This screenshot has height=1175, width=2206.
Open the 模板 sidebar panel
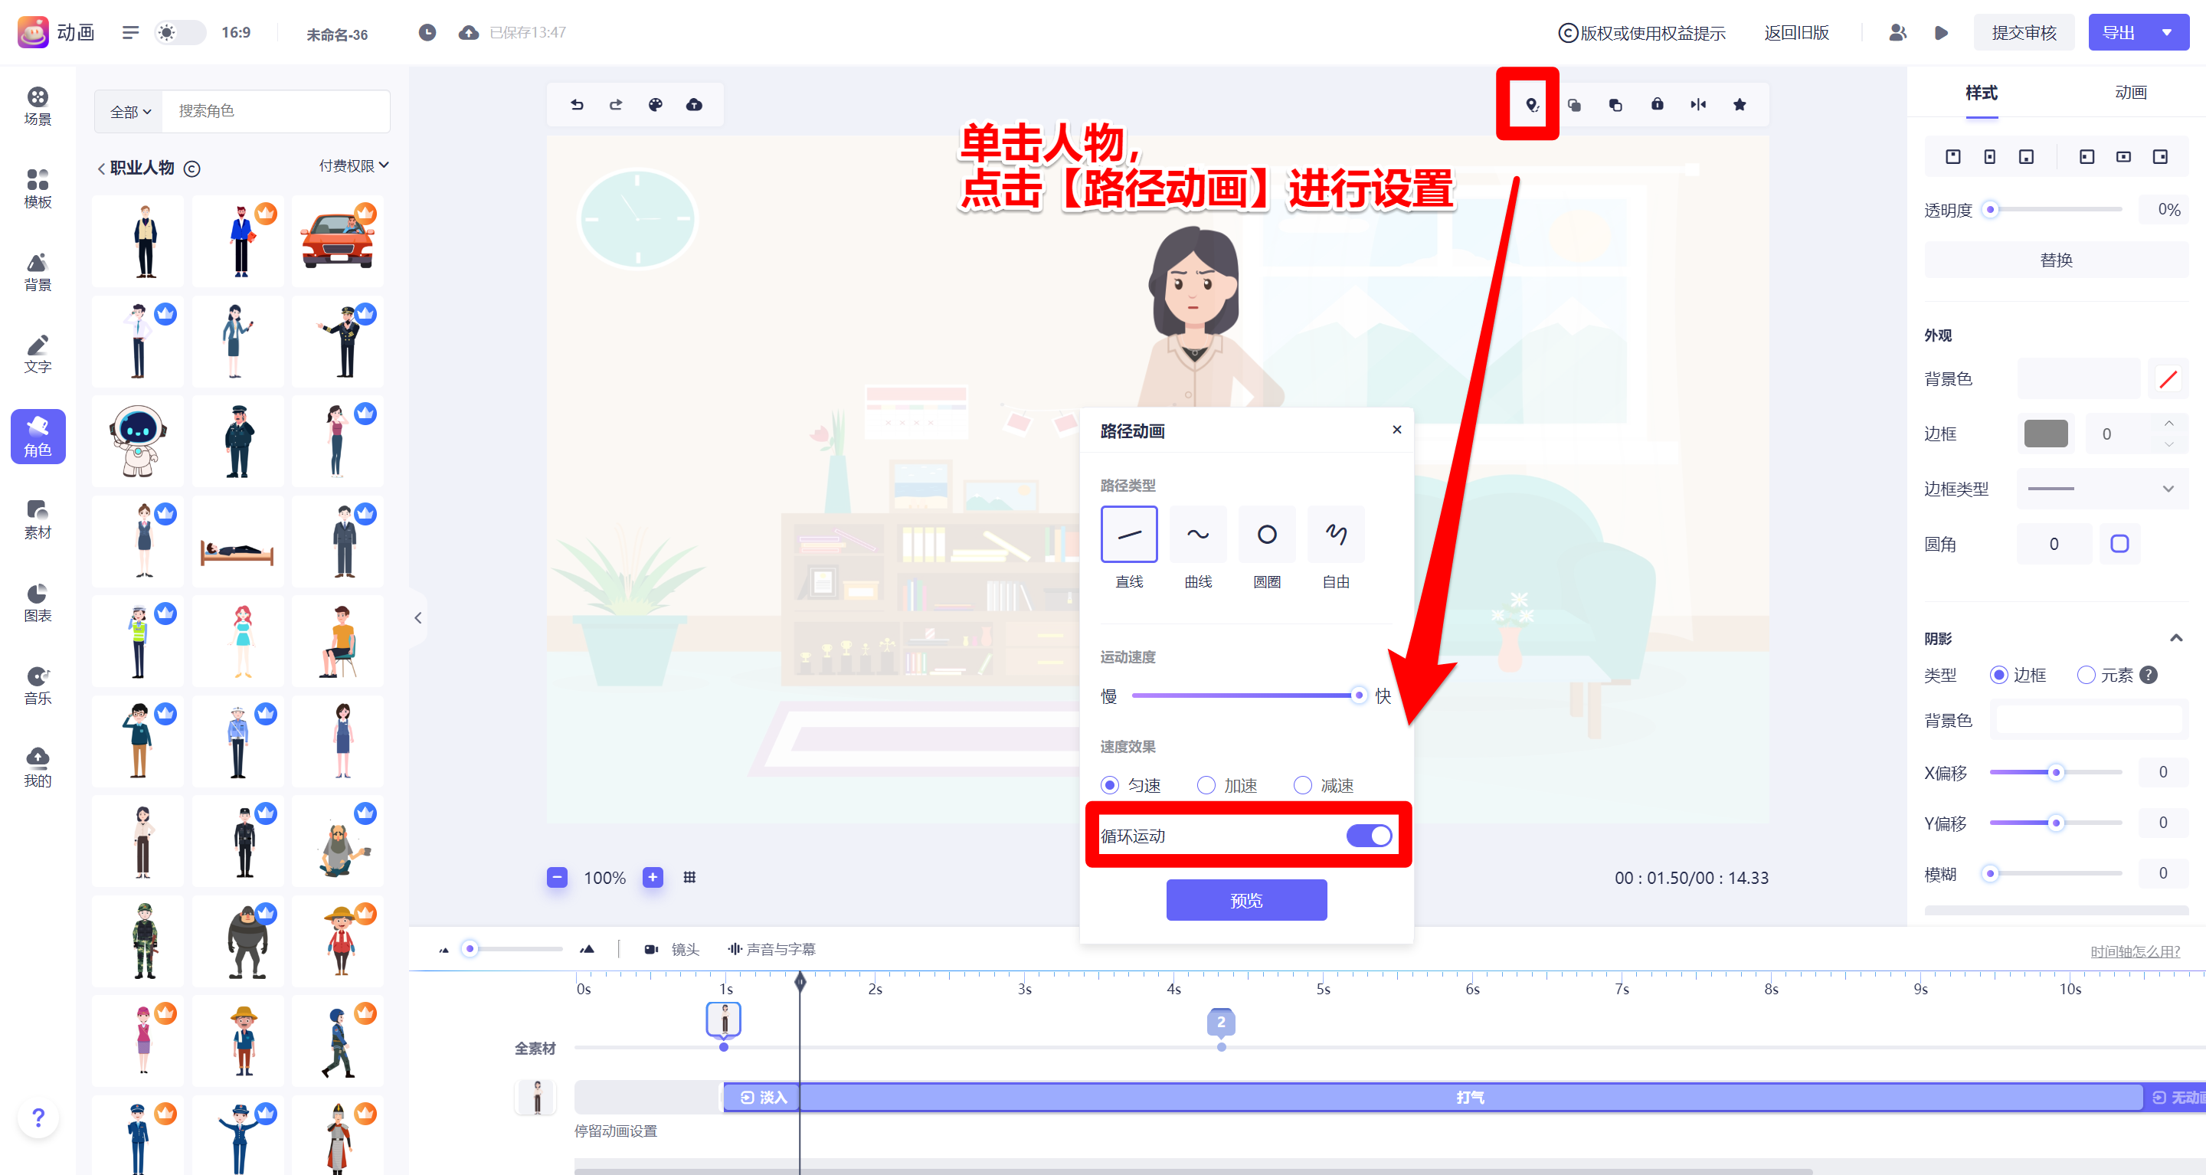click(38, 188)
